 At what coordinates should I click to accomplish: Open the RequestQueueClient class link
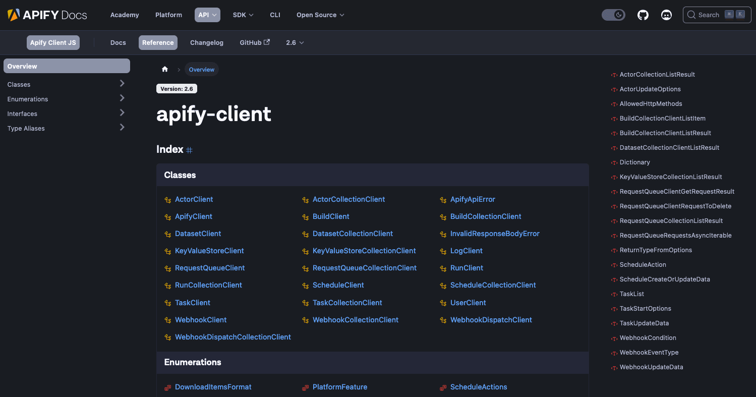[210, 268]
